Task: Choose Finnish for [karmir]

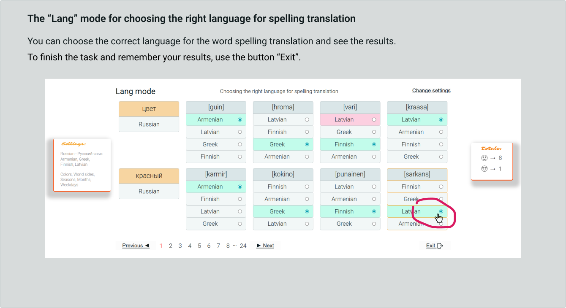Action: tap(216, 199)
